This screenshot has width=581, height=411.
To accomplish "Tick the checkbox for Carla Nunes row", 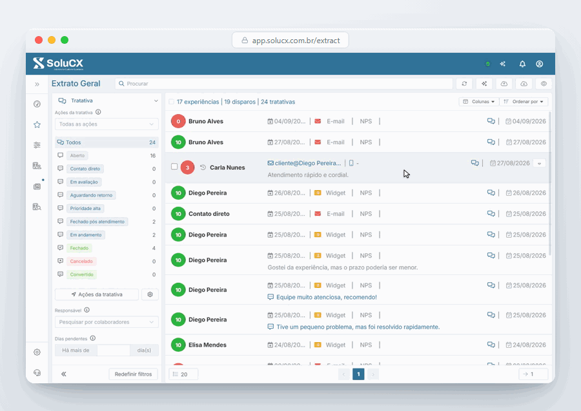I will (174, 167).
